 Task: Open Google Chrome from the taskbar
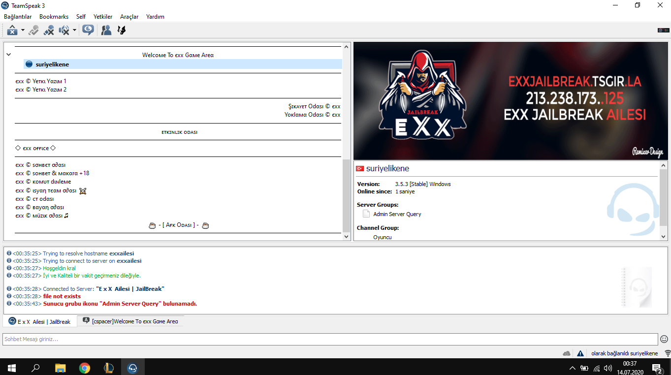(x=85, y=368)
